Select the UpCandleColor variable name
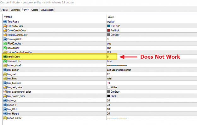197x125 pixels. coord(15,26)
